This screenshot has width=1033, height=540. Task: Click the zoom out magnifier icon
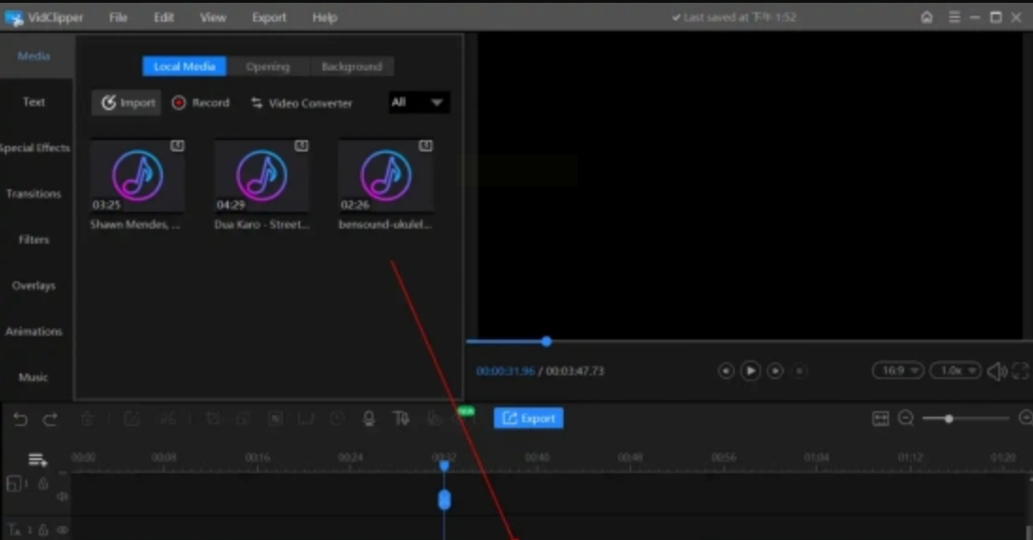pyautogui.click(x=906, y=419)
